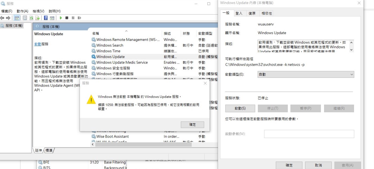Viewport: 374px width, 169px height.
Task: Click the 啟動 service link in left pane
Action: pyautogui.click(x=38, y=44)
